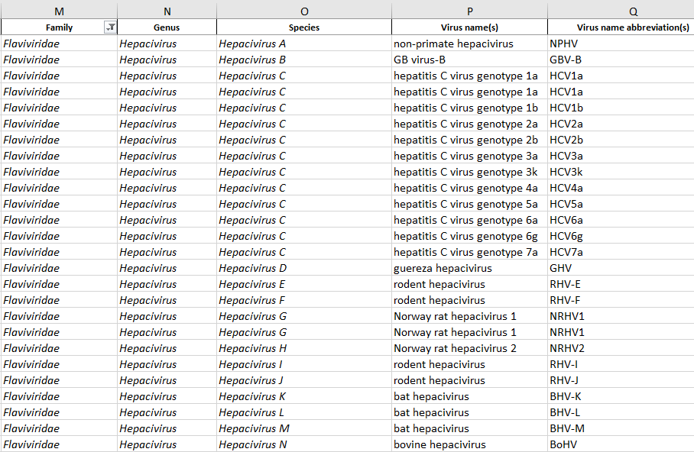This screenshot has height=452, width=694.
Task: Click hepatitis C virus genotype 2b cell
Action: click(x=469, y=140)
